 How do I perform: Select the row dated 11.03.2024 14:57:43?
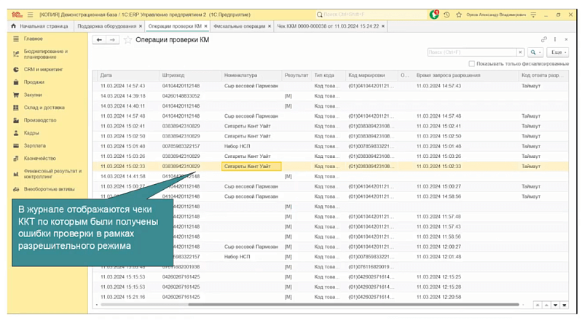click(331, 86)
